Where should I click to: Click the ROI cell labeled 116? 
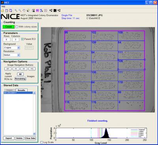[x=78, y=105]
